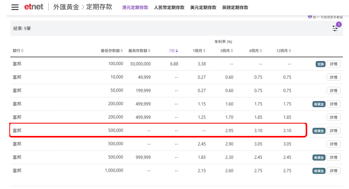Open 詳情 for the 999,999 maximum row
349x189 pixels.
[x=334, y=158]
